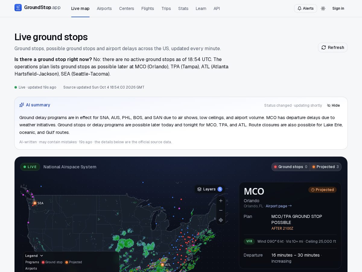
Task: Select the ATL airport marker on map
Action: 162,265
